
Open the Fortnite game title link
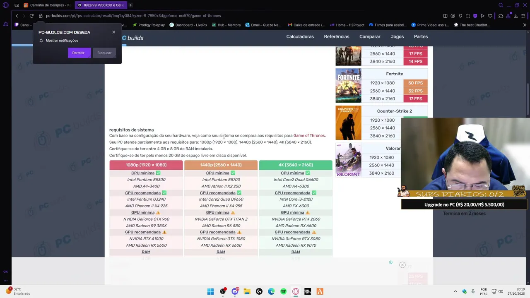395,74
